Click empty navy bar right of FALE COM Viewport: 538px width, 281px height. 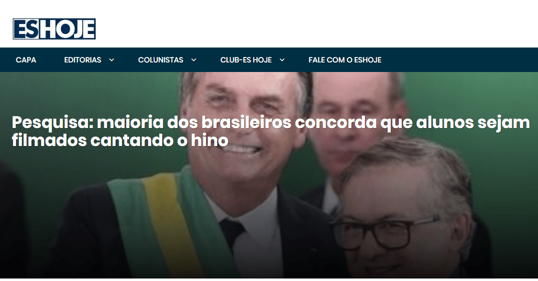(460, 60)
